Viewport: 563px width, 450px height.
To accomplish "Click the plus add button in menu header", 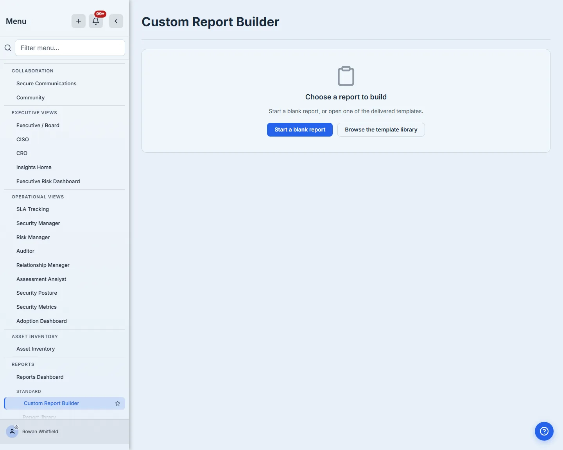I will pos(79,21).
